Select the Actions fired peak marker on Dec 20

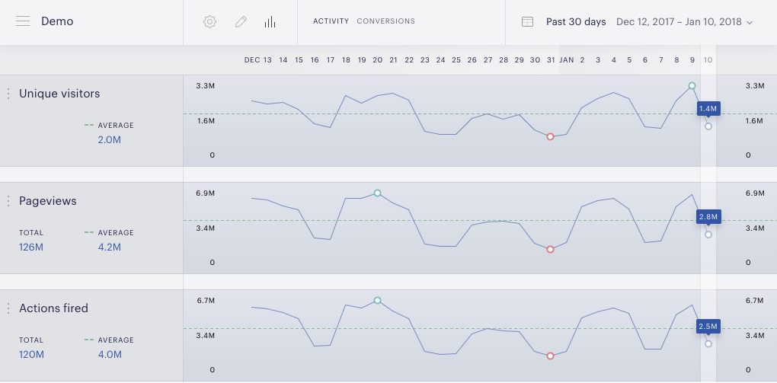click(378, 300)
